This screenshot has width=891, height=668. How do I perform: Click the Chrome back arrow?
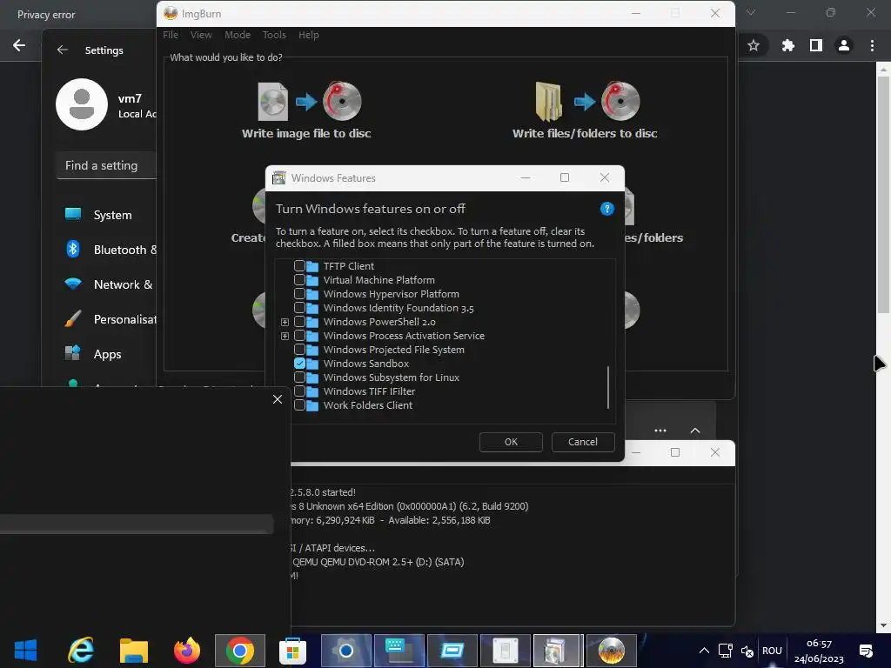click(19, 45)
